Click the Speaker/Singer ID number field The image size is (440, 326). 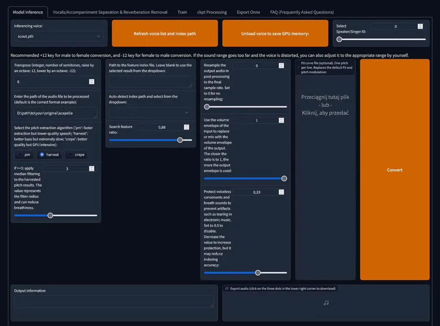(397, 26)
